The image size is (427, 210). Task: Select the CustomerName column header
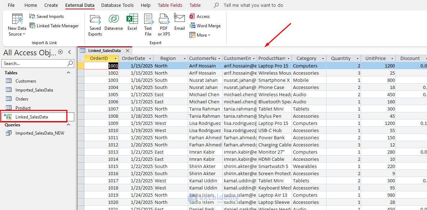[x=205, y=58]
